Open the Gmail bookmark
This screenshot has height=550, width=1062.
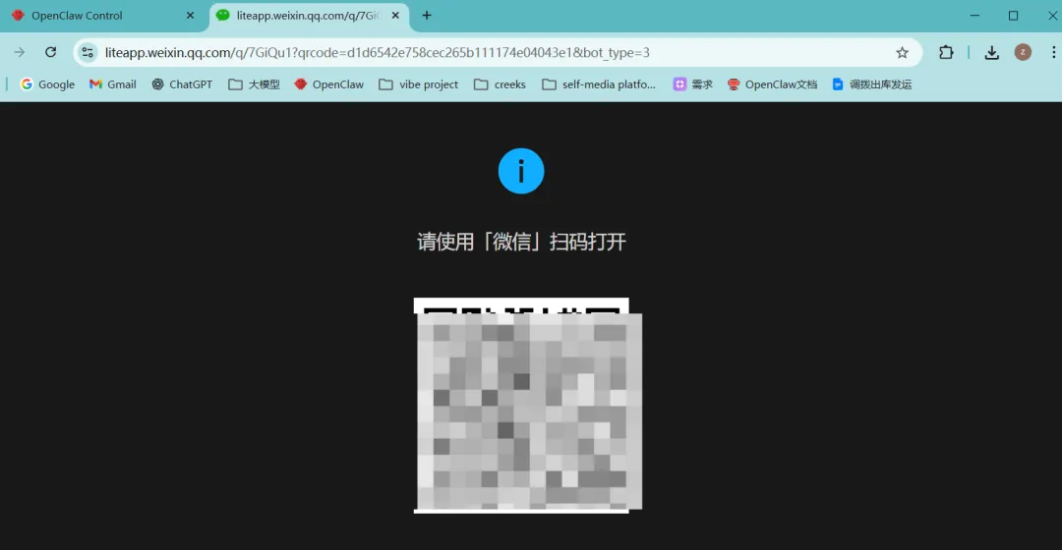(113, 84)
